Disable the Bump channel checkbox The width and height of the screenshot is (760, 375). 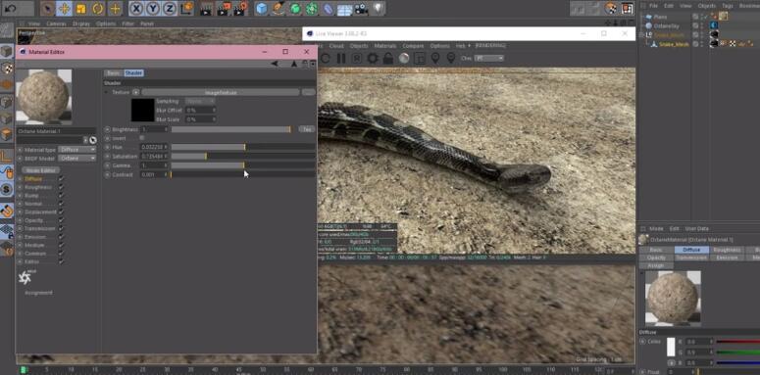61,196
